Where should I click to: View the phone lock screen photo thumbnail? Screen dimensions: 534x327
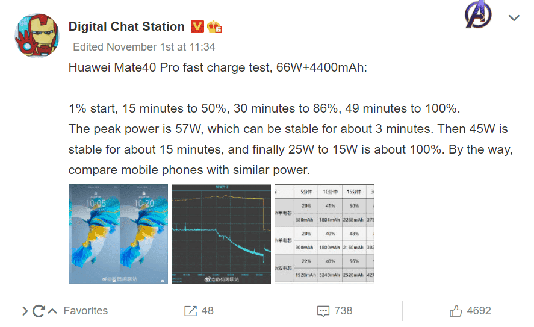click(118, 234)
